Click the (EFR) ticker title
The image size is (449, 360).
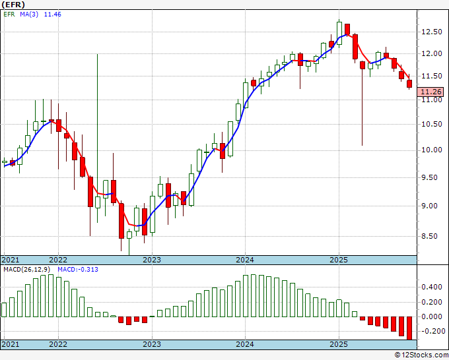[13, 5]
